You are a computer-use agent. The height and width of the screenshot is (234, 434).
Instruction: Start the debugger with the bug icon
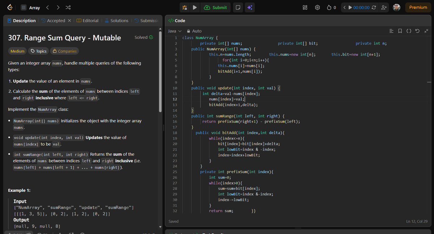[185, 8]
